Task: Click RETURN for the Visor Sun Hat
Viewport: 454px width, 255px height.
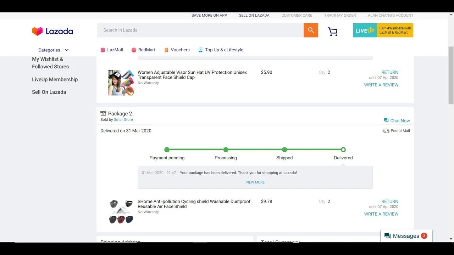Action: click(x=390, y=72)
